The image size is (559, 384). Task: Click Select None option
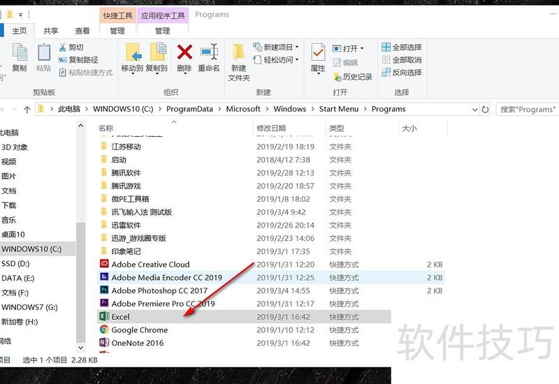tap(402, 60)
